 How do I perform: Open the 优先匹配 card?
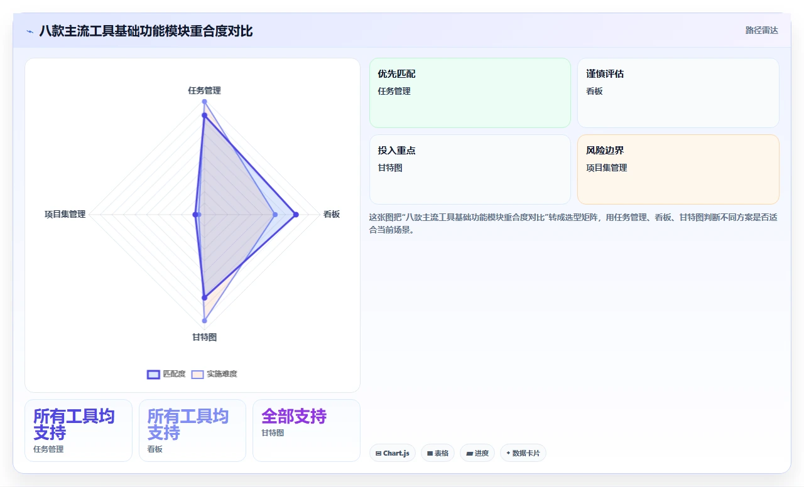[470, 93]
